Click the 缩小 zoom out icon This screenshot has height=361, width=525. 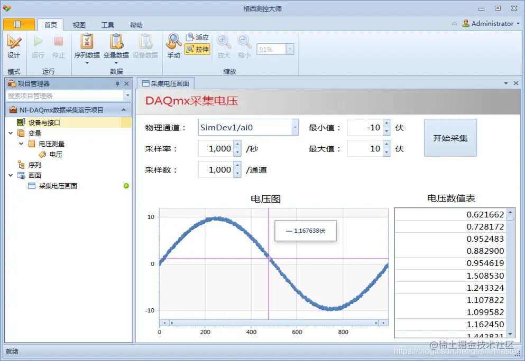(244, 46)
